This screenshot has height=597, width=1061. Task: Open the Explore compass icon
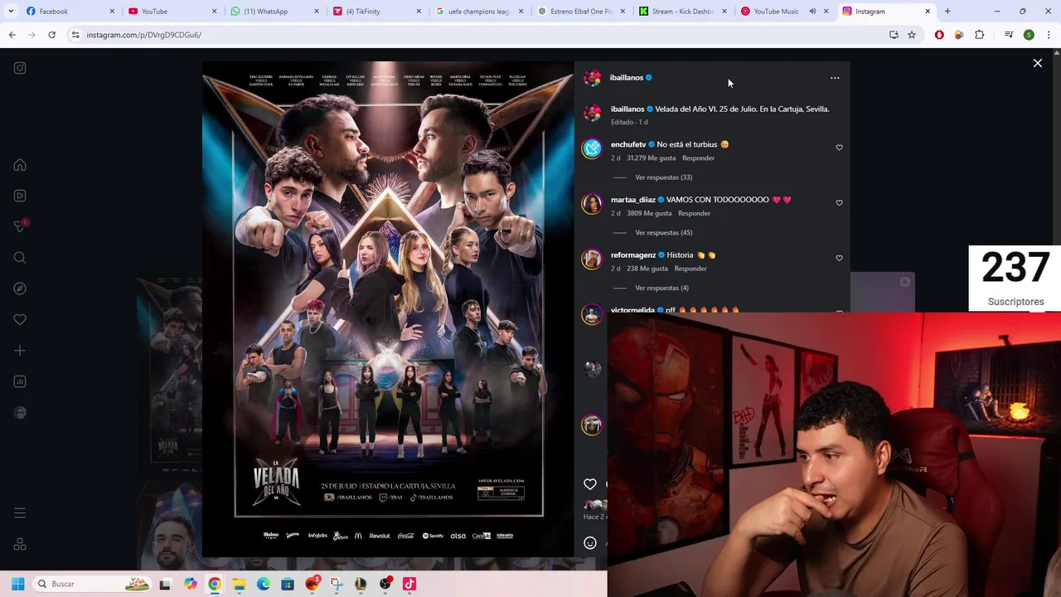click(20, 289)
